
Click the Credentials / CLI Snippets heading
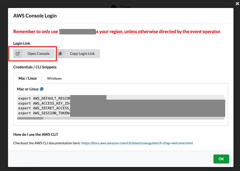(x=35, y=67)
